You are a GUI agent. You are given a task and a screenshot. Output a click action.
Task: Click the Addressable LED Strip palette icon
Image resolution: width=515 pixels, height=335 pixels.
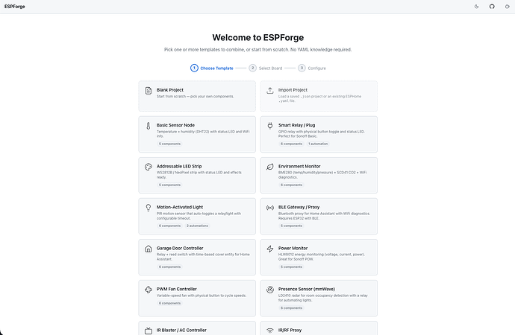pos(149,167)
